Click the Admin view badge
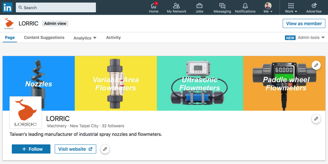 [55, 23]
